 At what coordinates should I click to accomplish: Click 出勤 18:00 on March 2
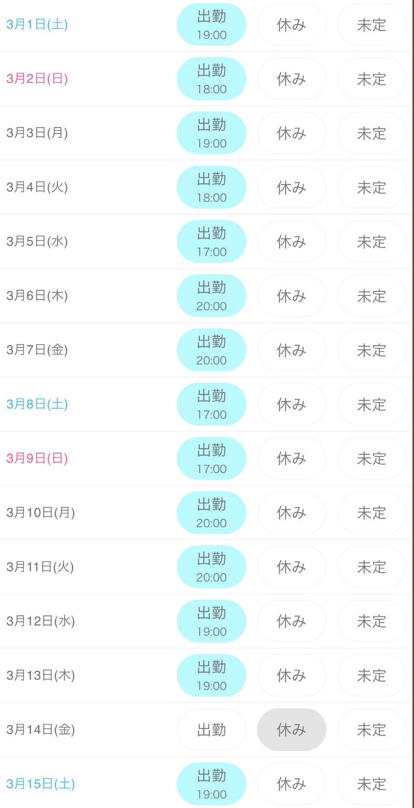pos(211,79)
